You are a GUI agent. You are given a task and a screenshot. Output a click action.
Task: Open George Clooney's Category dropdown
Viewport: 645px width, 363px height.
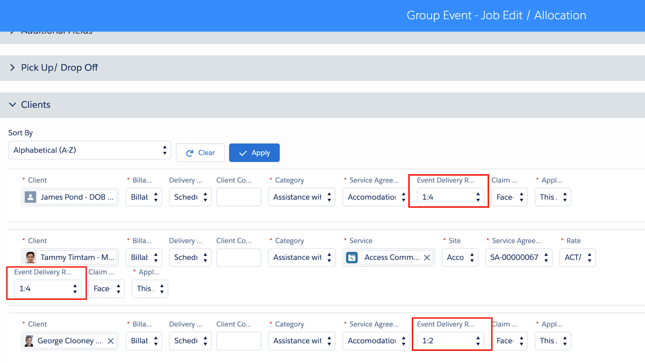pyautogui.click(x=302, y=341)
